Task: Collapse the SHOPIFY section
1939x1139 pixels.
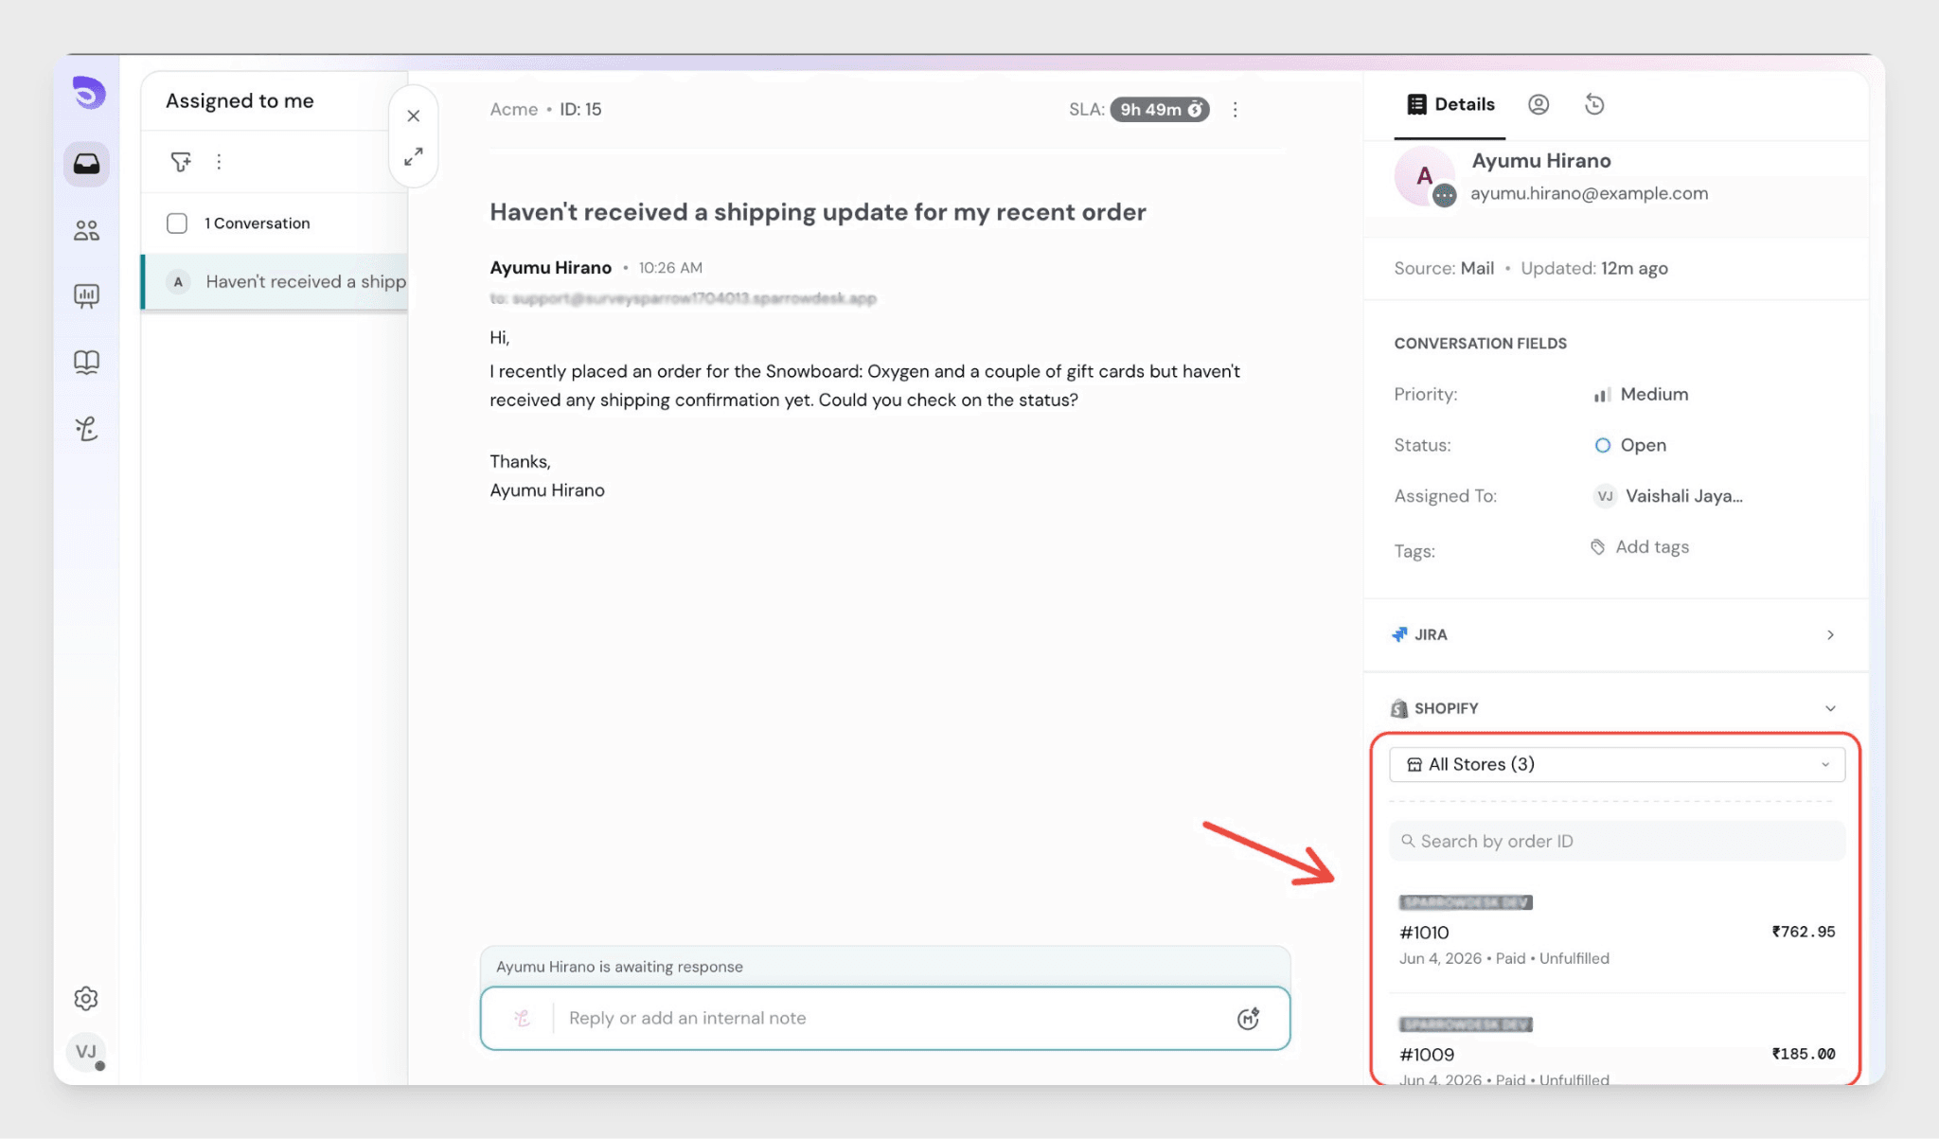Action: 1616,708
